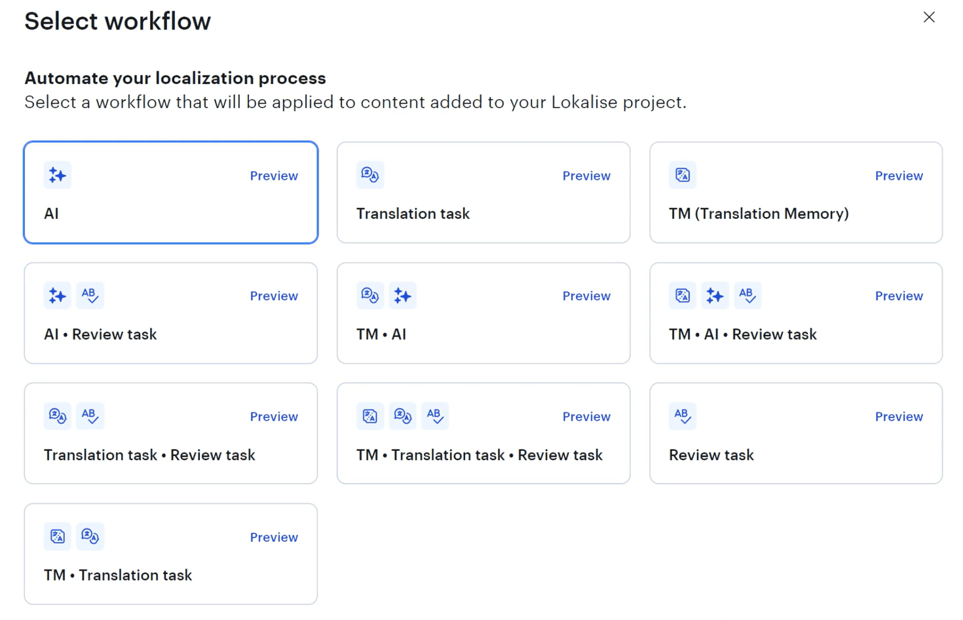Screen dimensions: 963x620
Task: Preview the AI workflow
Action: (274, 176)
